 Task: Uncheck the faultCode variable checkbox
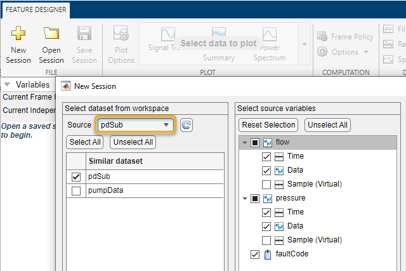tap(255, 254)
